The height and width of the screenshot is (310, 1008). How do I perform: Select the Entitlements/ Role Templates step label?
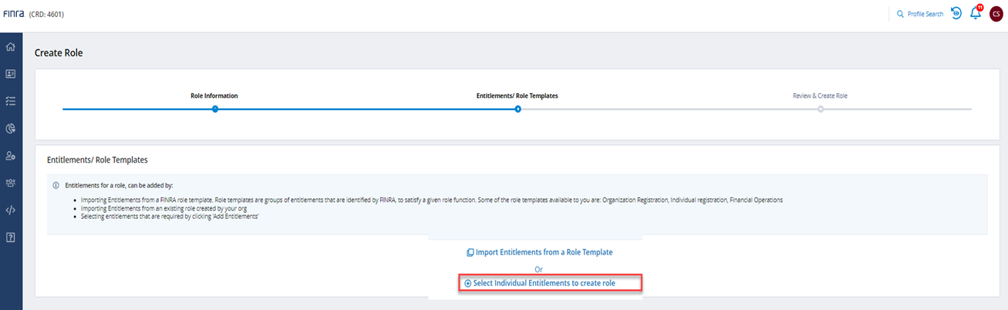pos(517,96)
